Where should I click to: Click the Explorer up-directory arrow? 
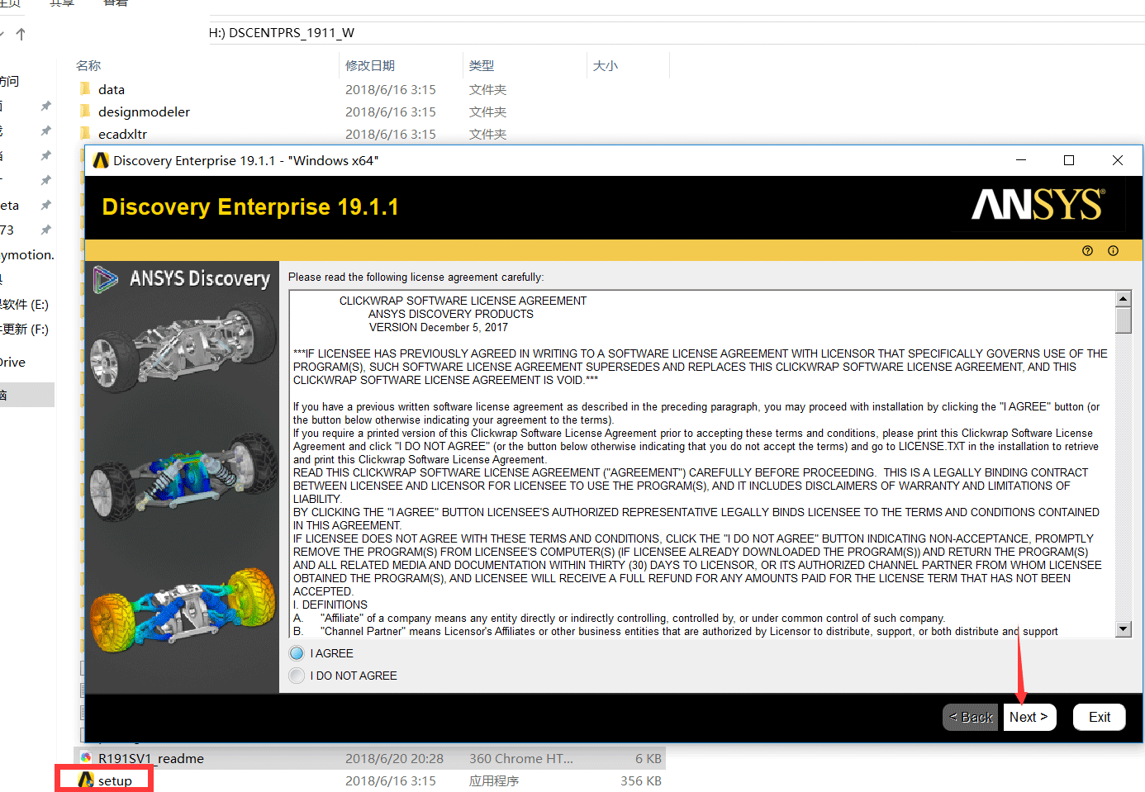click(x=21, y=34)
